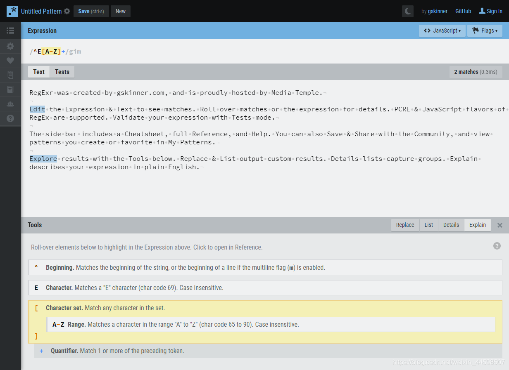Viewport: 509px width, 370px height.
Task: Click the word 'gskinner.com,' in text
Action: coord(142,93)
